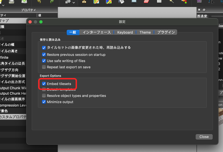The image size is (223, 152).
Task: Select the Magic Wand tool
Action: pyautogui.click(x=172, y=1)
